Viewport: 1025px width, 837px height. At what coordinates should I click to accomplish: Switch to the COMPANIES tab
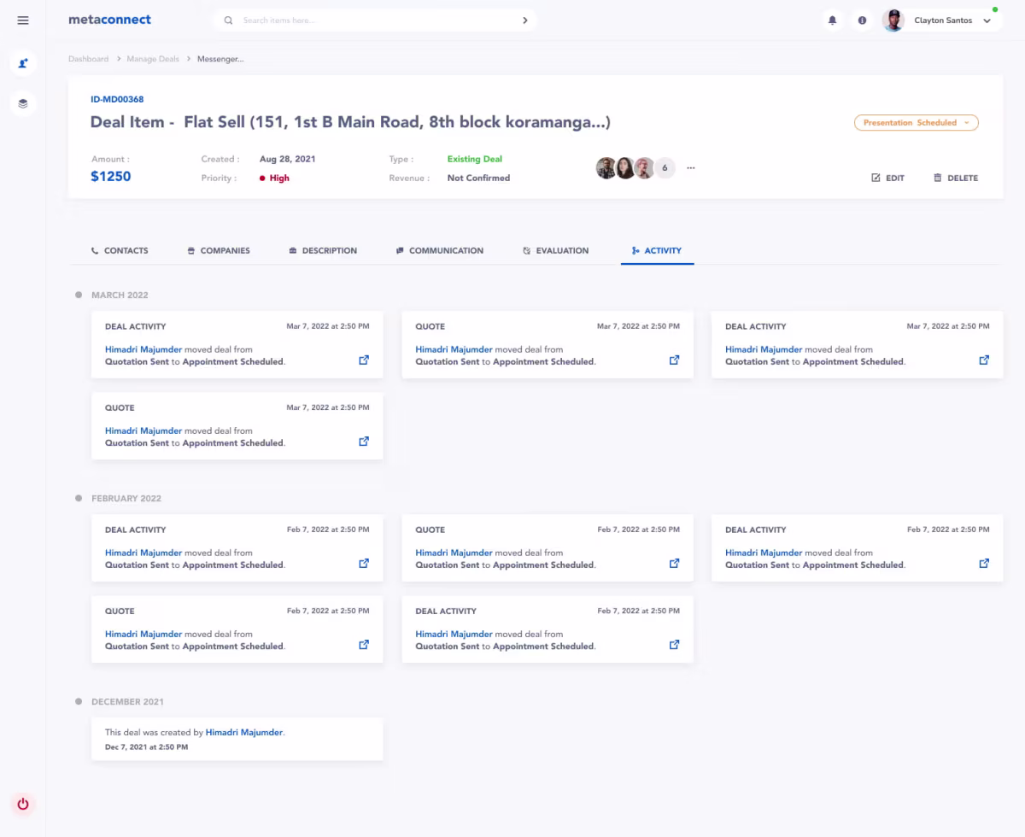(x=219, y=250)
